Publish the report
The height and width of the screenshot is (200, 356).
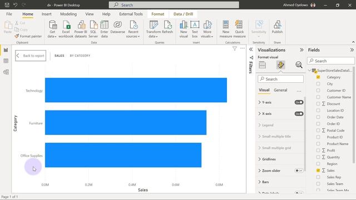click(x=277, y=27)
